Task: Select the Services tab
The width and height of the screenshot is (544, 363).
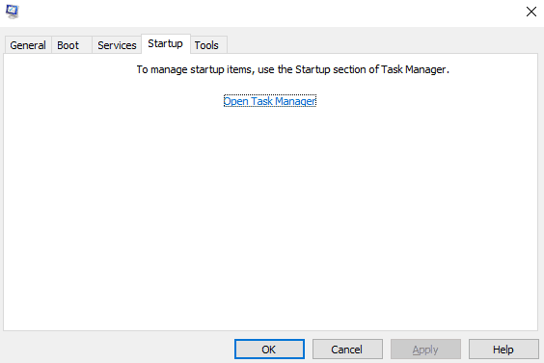Action: [x=117, y=45]
